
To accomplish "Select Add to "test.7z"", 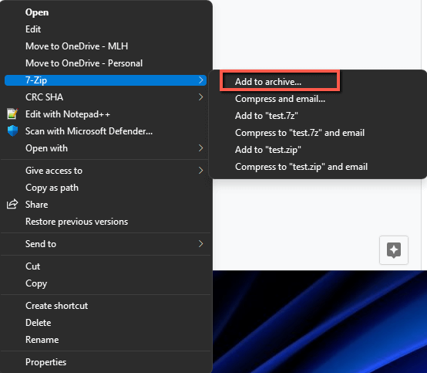I will point(267,116).
